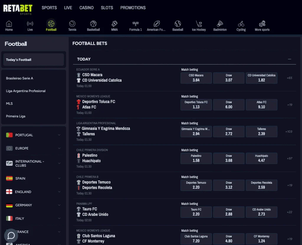Bet on Draw at 6.00

(229, 105)
